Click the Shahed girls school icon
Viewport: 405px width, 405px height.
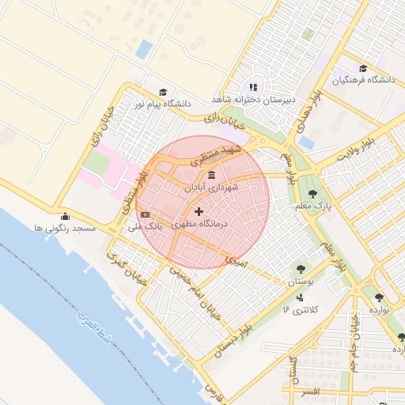pos(253,87)
